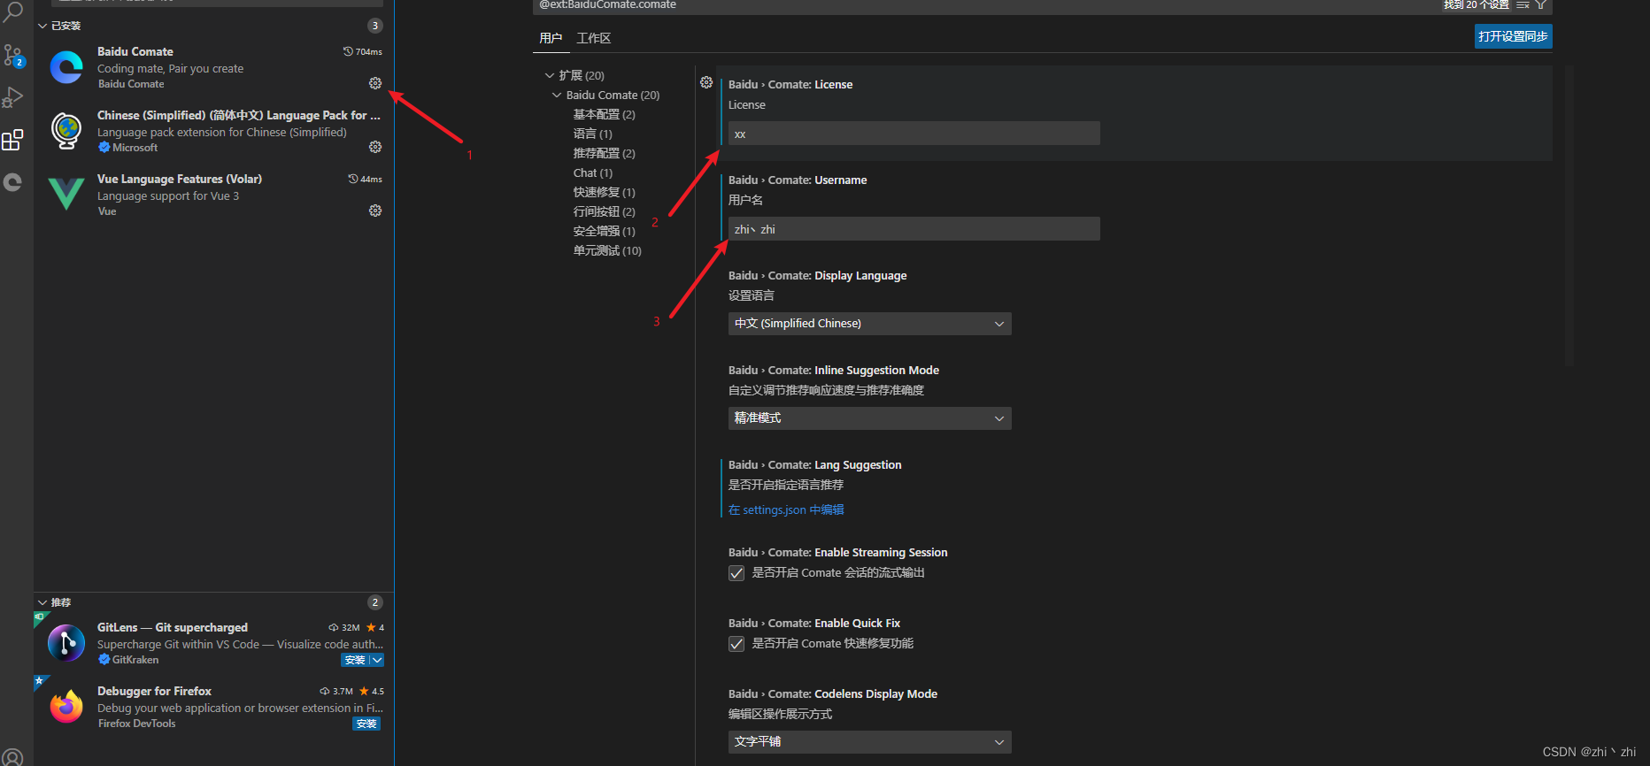Click the Debugger for Firefox 4.5 star rating
1650x766 pixels.
coord(372,691)
